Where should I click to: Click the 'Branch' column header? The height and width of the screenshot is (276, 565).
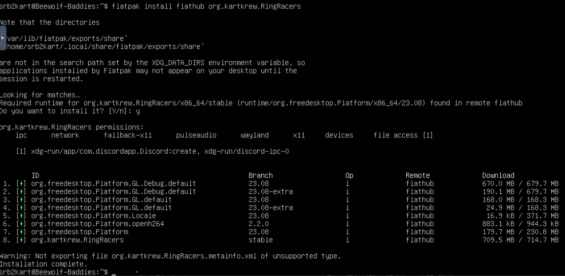click(260, 175)
